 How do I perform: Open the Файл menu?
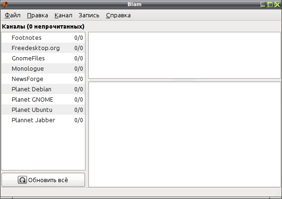pyautogui.click(x=13, y=15)
